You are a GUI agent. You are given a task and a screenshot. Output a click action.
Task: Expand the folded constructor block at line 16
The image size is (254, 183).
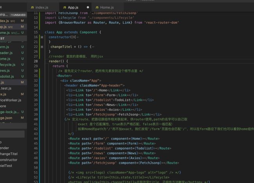click(42, 37)
